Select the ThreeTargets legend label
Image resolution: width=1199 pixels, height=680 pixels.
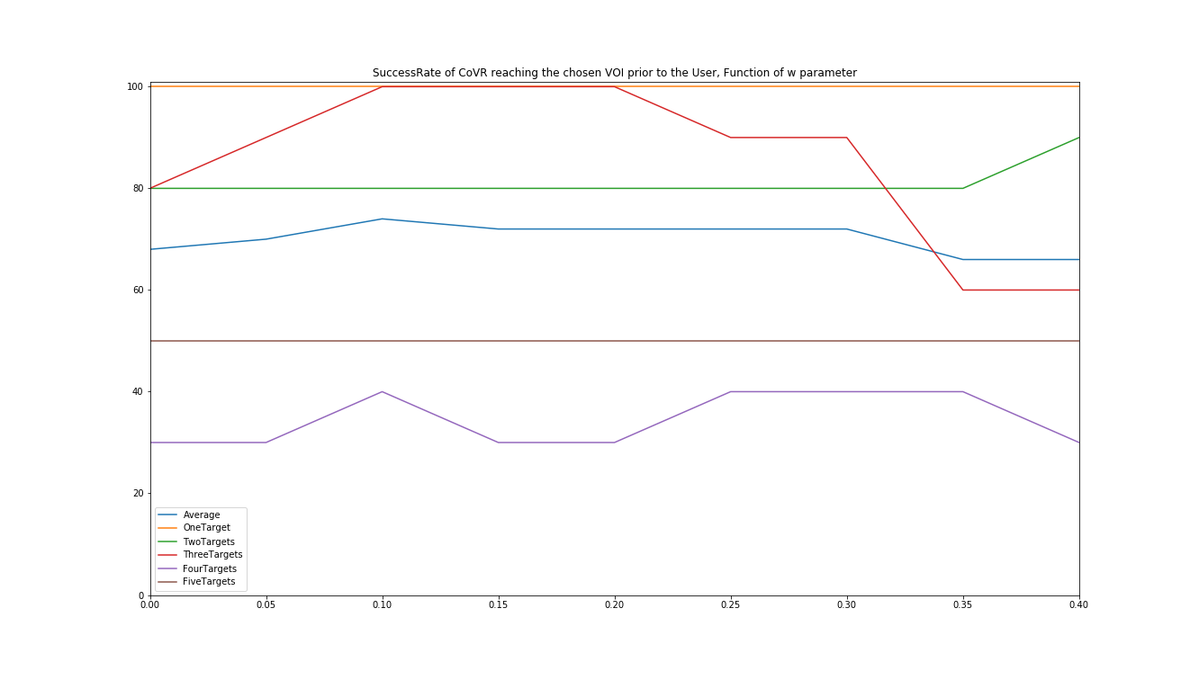click(x=212, y=555)
